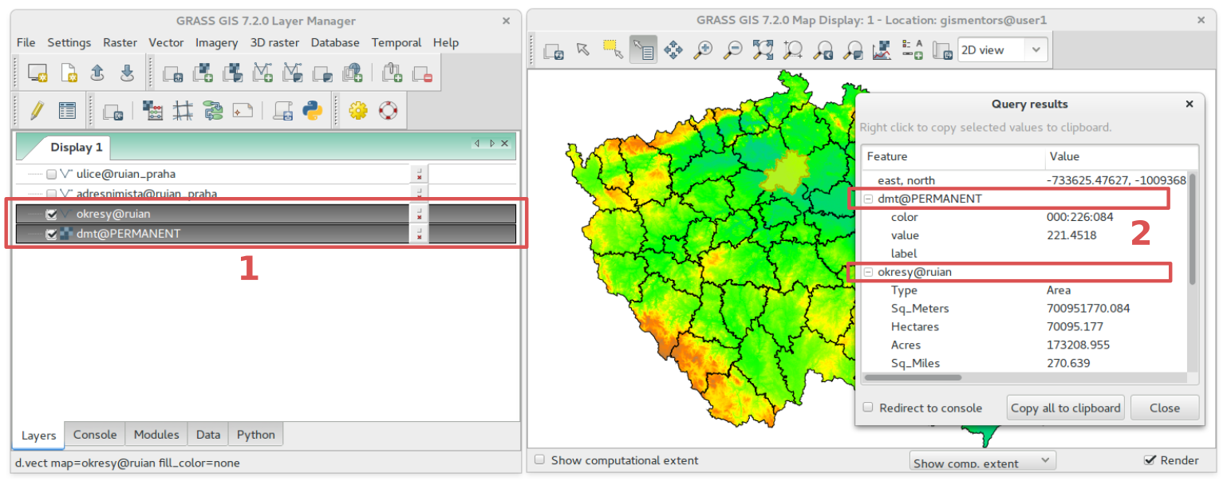The width and height of the screenshot is (1227, 481).
Task: Show the attribute table
Action: click(67, 110)
